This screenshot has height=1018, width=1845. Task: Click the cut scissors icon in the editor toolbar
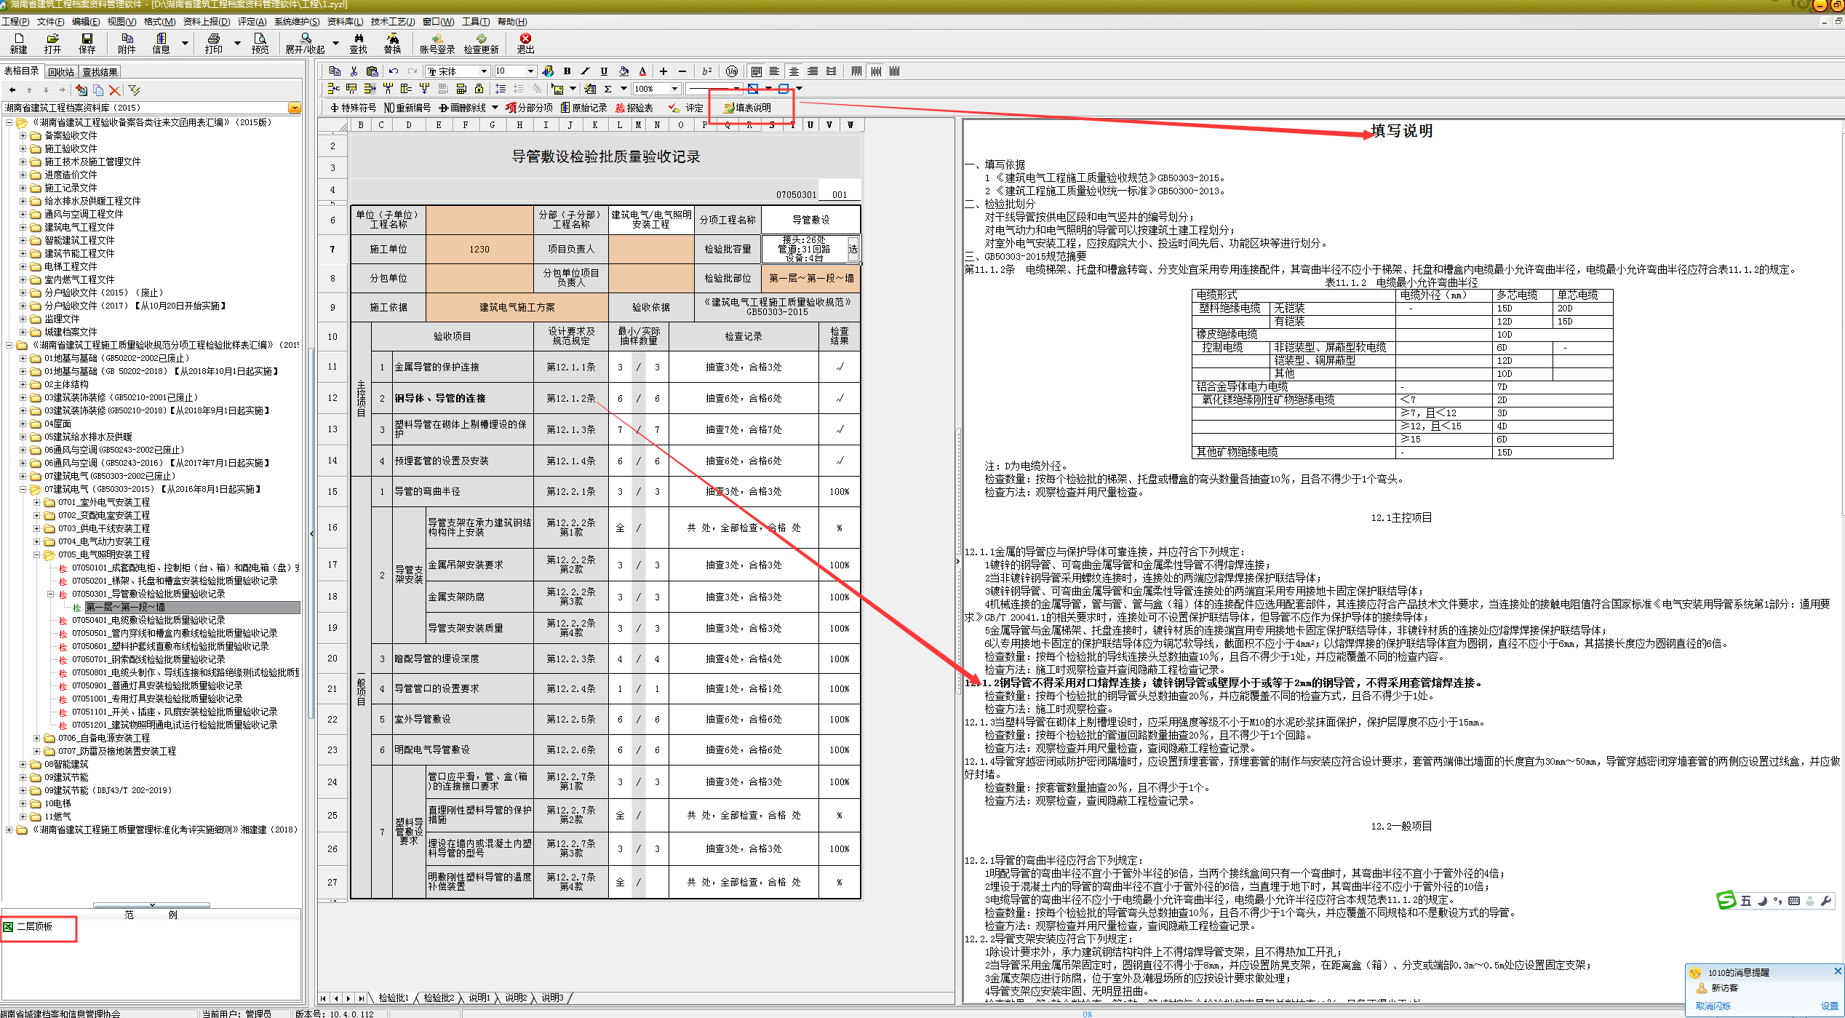[354, 71]
